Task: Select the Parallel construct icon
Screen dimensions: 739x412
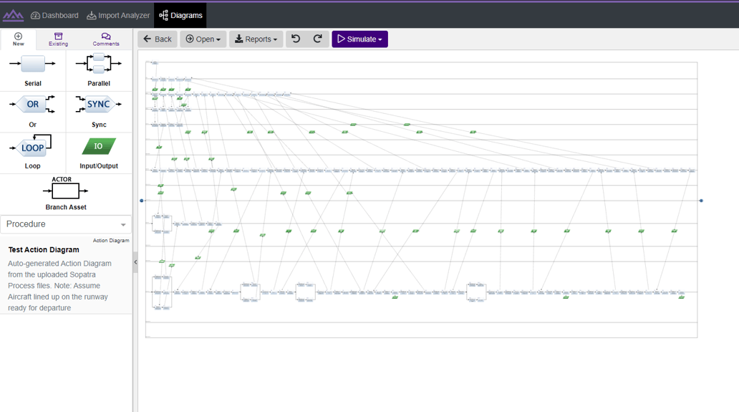Action: pyautogui.click(x=99, y=64)
